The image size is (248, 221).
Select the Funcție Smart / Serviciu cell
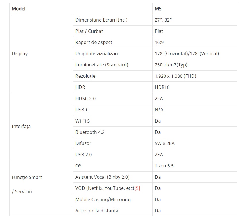[x=41, y=188]
